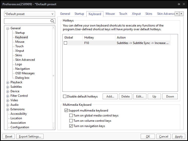Enable Disable default hotkeys checkbox

(65, 96)
